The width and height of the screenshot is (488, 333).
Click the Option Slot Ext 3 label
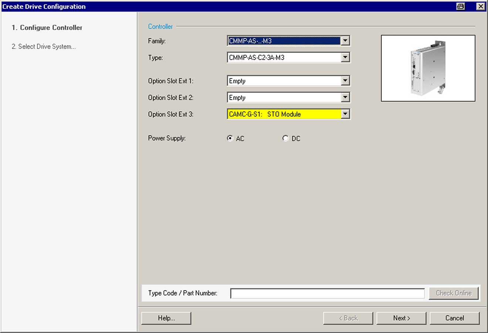[170, 114]
